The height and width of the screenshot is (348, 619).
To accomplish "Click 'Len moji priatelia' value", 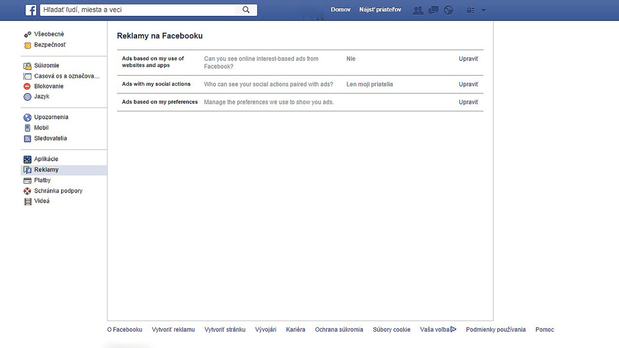I will click(370, 84).
